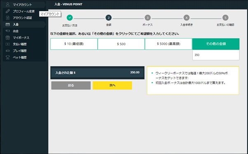This screenshot has width=248, height=154.
Task: Click the プロフィール変更 pencil icon
Action: tap(7, 11)
